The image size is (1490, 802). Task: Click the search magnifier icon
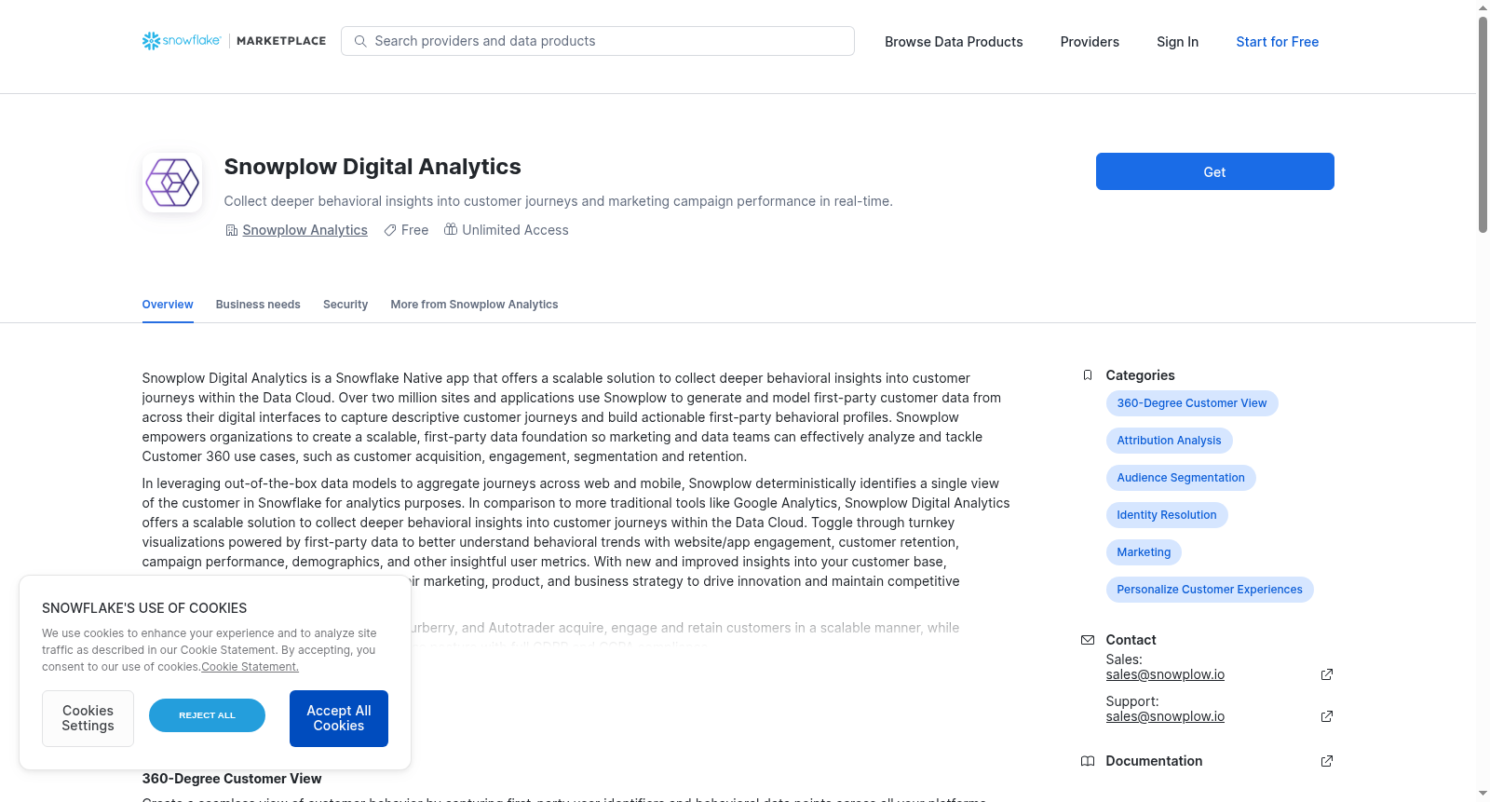point(360,41)
